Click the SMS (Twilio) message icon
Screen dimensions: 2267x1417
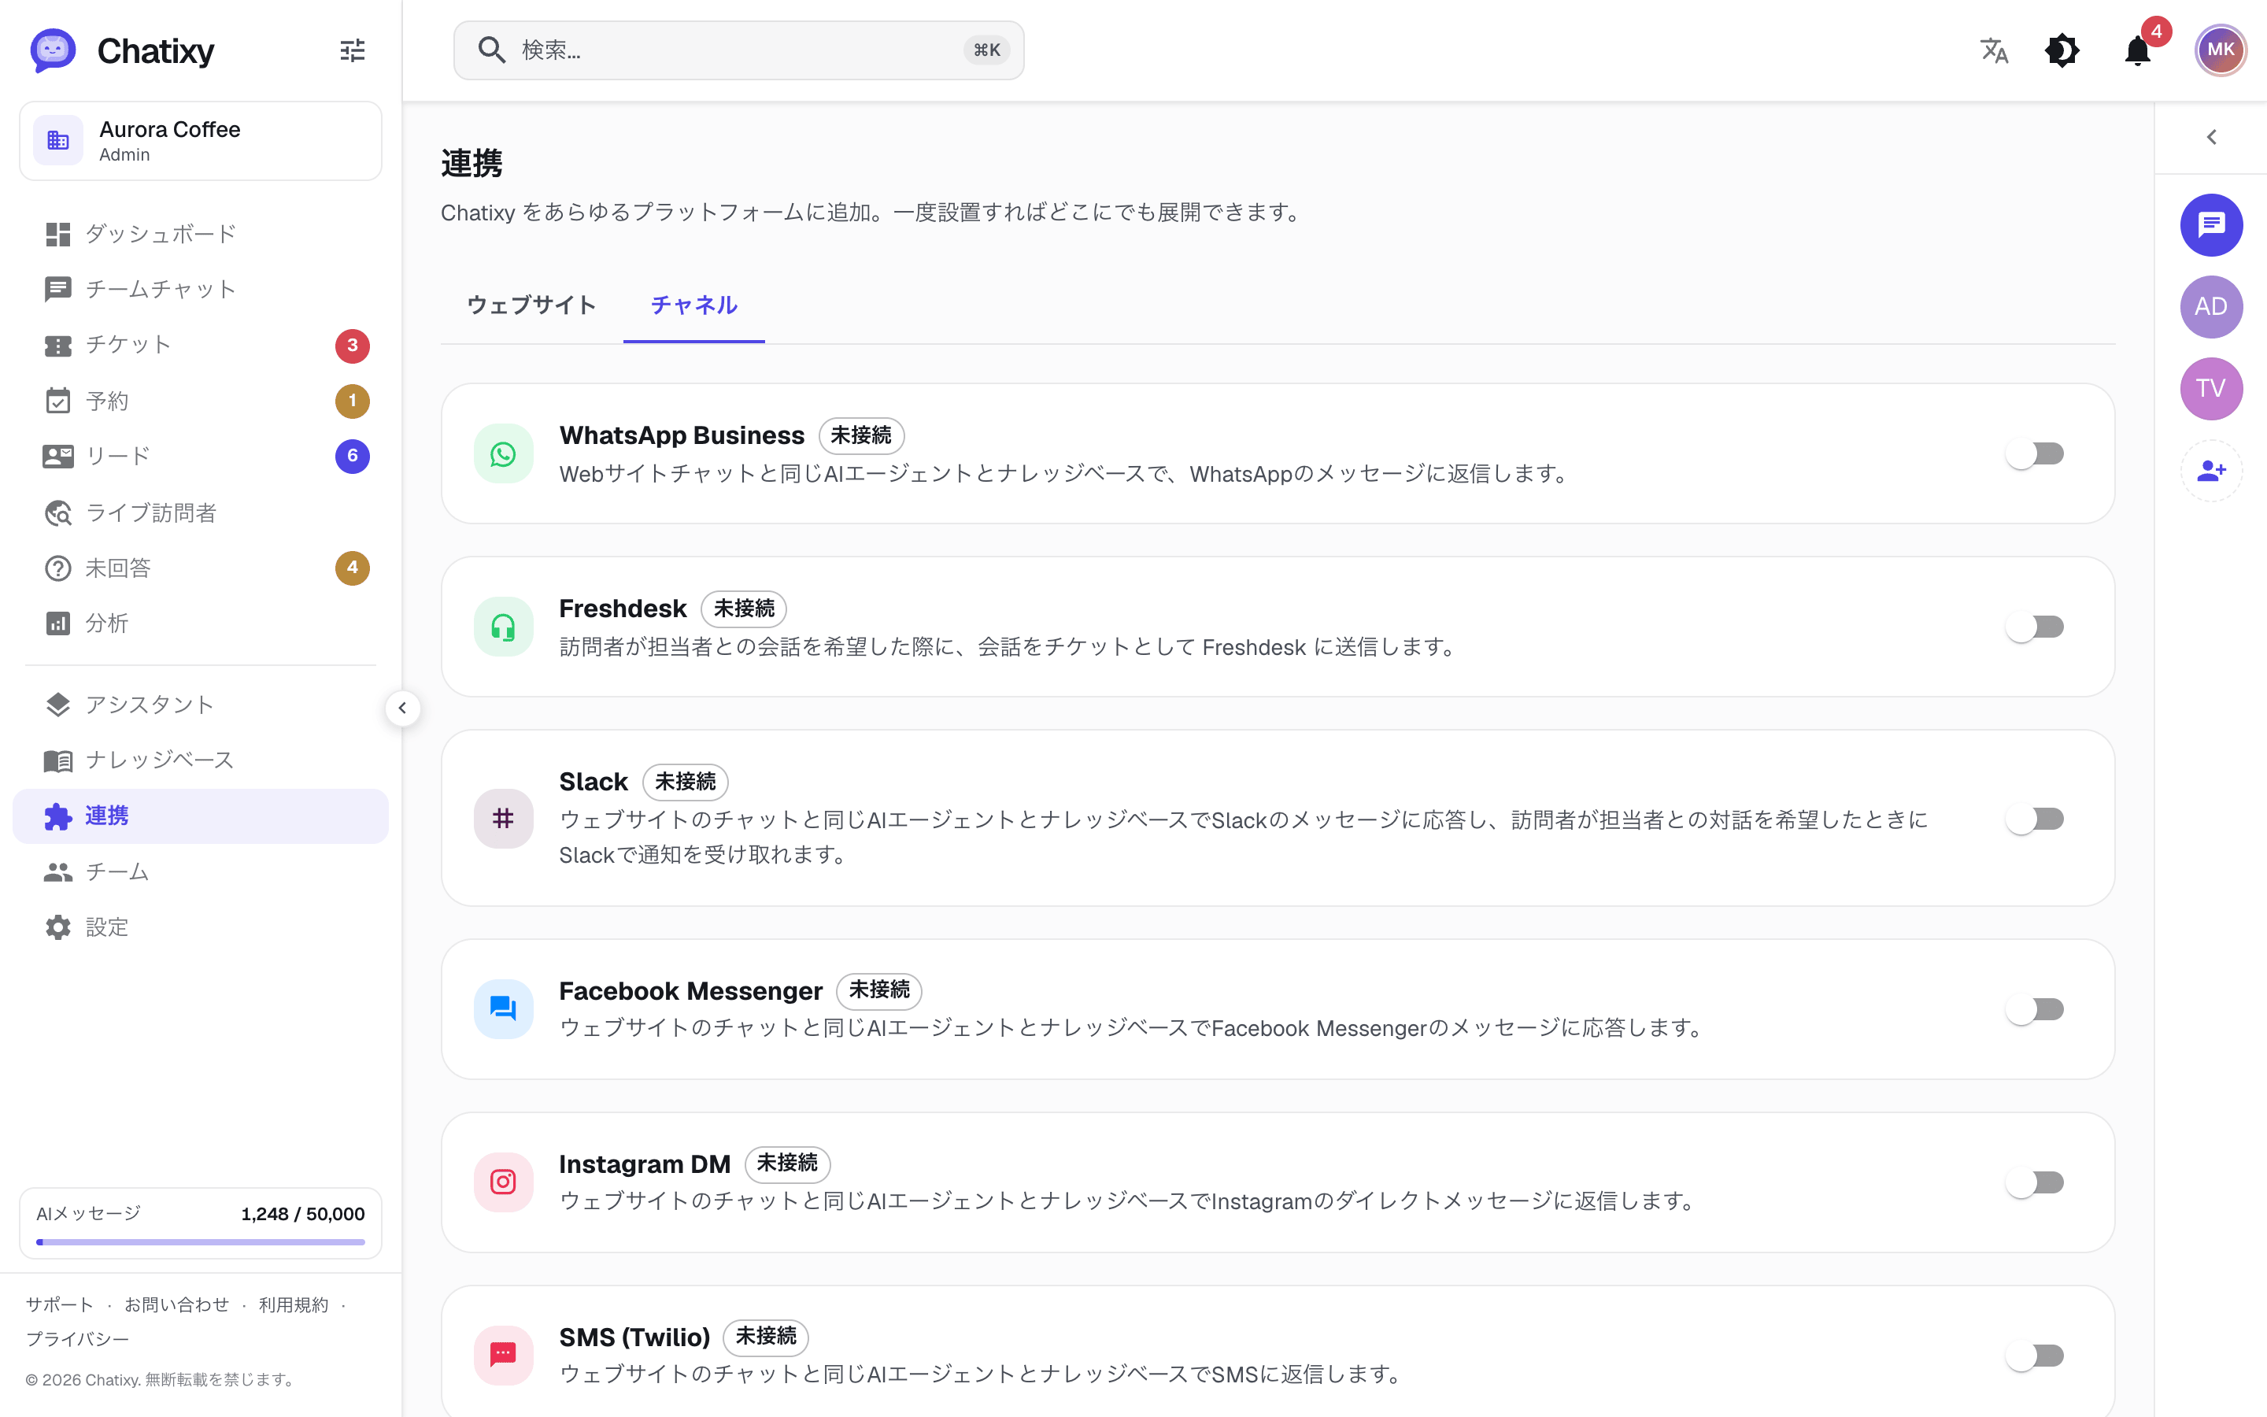(x=503, y=1355)
